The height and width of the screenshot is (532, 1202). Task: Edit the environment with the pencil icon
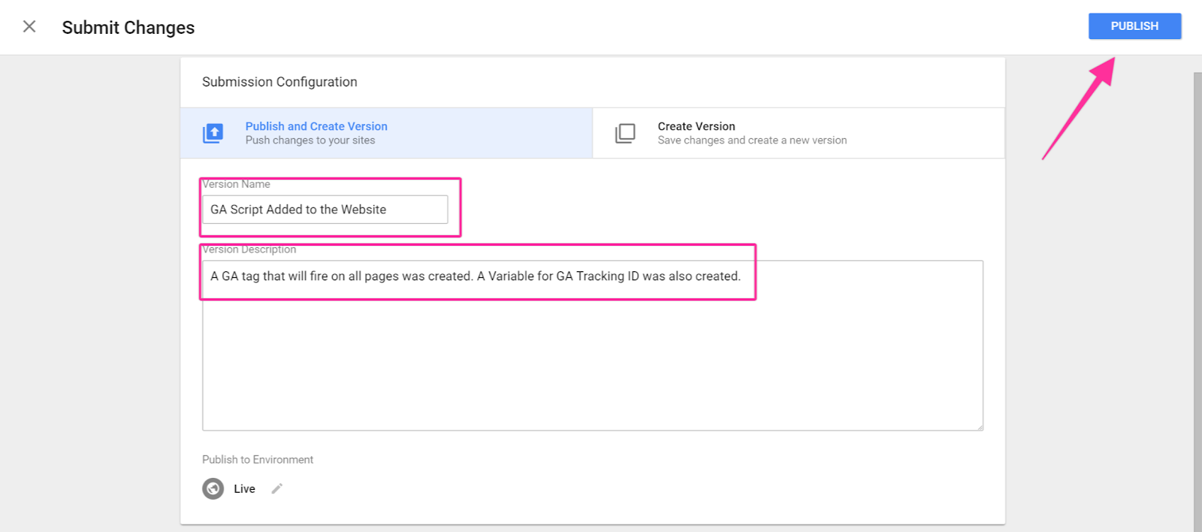point(277,489)
